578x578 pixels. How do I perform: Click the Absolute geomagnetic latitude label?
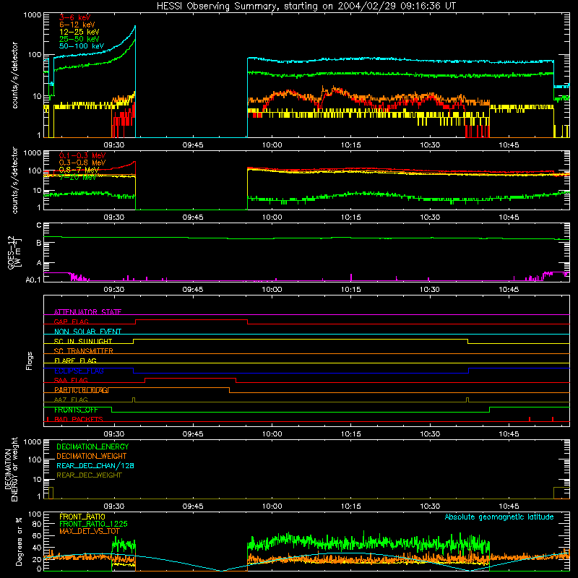499,517
